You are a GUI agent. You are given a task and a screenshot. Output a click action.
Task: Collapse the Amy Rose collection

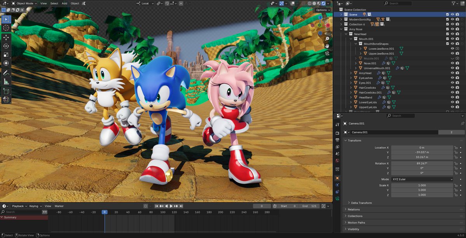[341, 29]
